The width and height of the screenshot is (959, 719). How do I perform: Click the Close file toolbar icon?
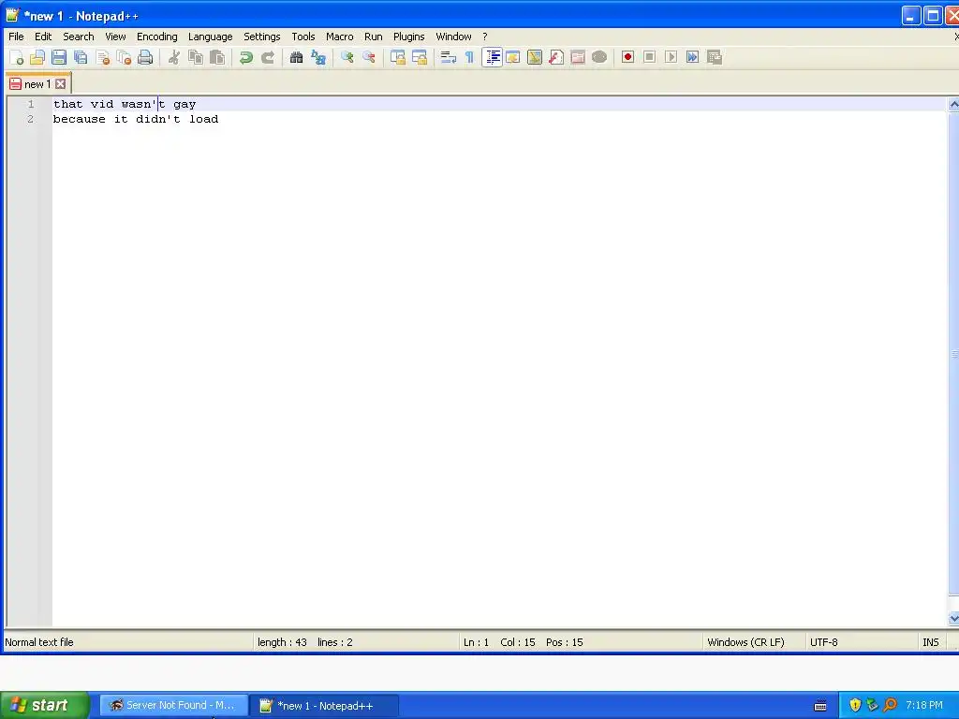pos(103,57)
